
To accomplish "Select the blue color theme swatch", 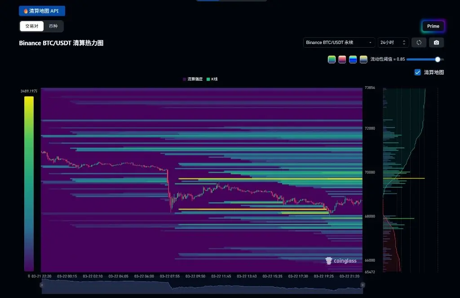I will tap(353, 59).
